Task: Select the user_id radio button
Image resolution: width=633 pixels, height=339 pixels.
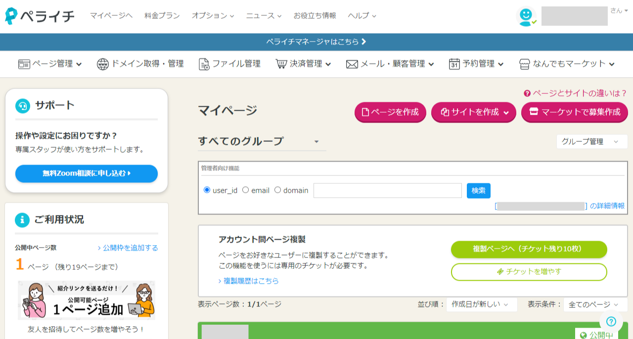Action: pyautogui.click(x=207, y=190)
